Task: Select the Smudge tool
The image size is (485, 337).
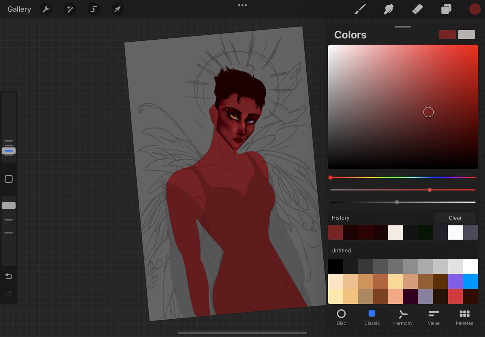Action: (388, 9)
